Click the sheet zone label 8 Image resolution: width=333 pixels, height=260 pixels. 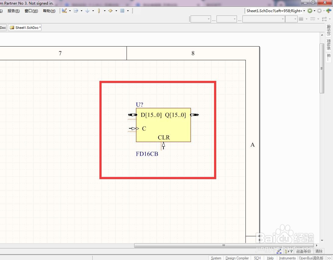[193, 53]
